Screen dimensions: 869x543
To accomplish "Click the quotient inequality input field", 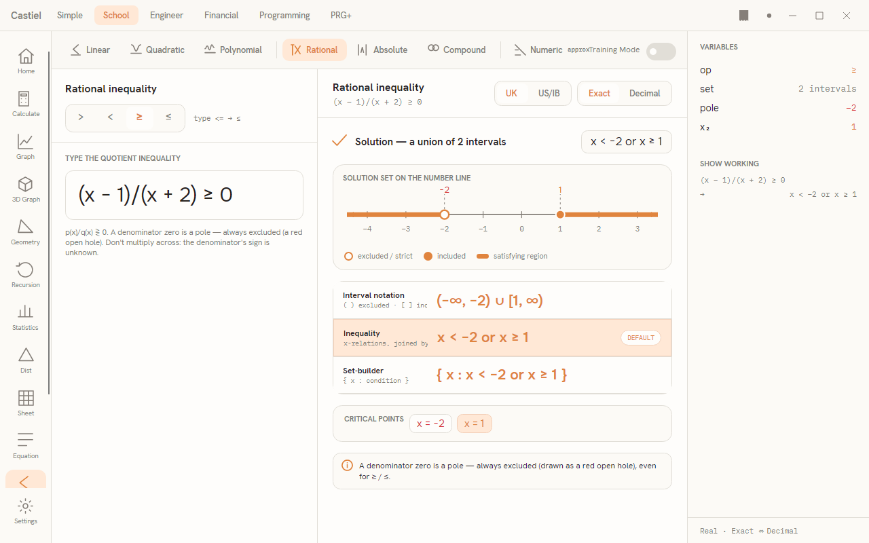I will (184, 195).
